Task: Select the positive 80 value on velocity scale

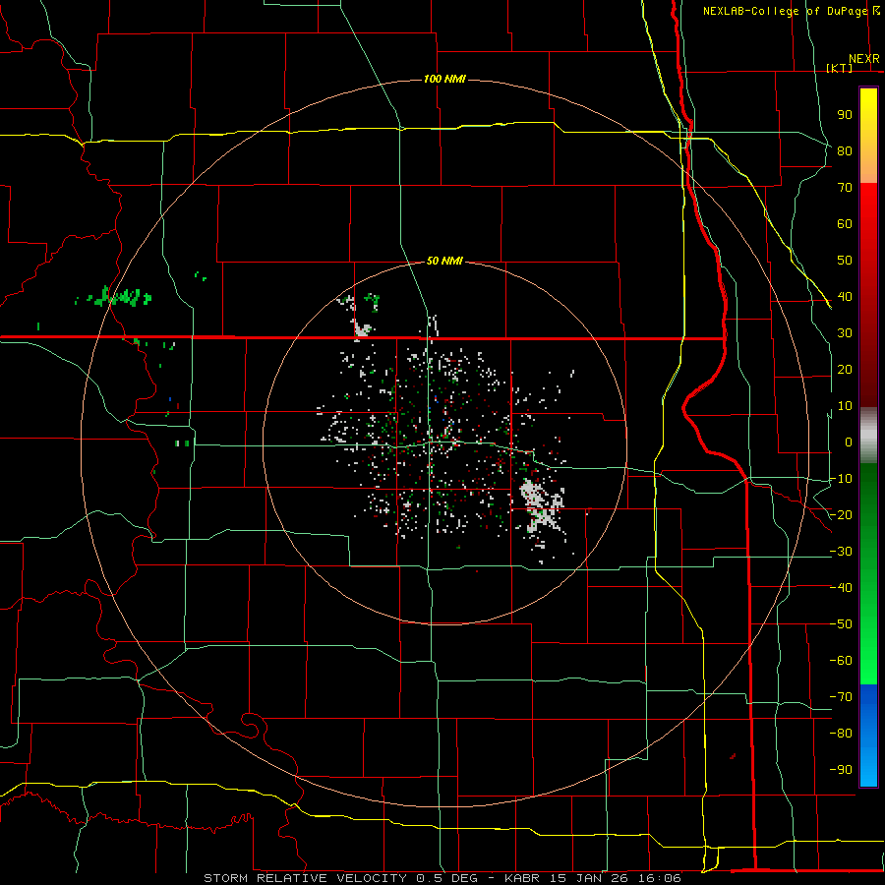Action: (x=845, y=150)
